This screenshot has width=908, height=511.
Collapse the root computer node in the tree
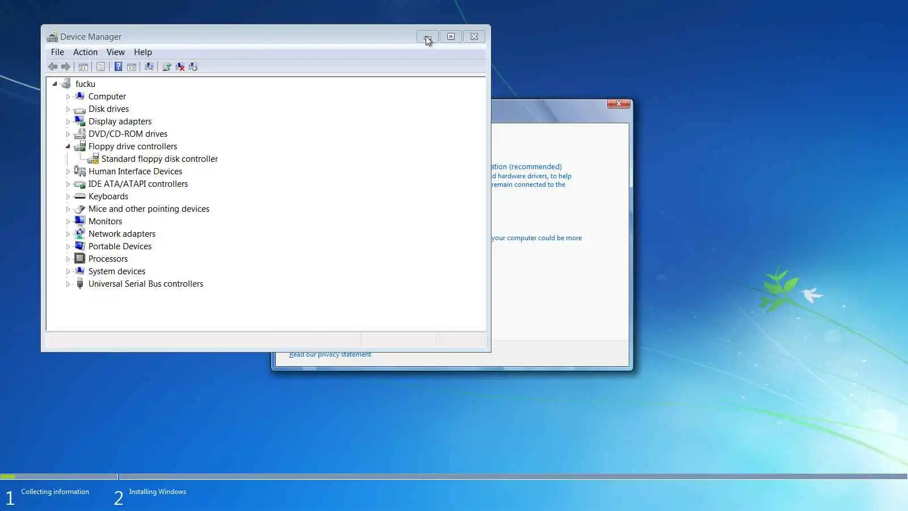tap(55, 84)
